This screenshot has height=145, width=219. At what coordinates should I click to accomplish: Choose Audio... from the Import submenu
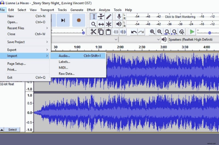(78, 56)
